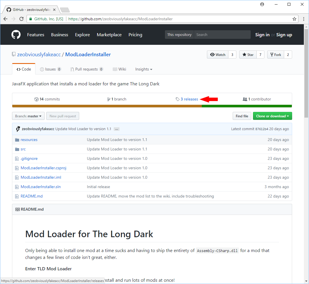Switch to the Pull requests tab
Image resolution: width=309 pixels, height=284 pixels.
click(x=87, y=69)
